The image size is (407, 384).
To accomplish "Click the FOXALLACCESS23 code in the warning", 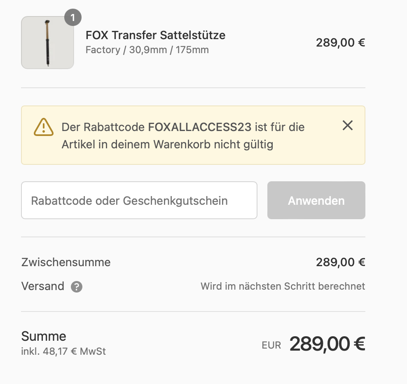I will click(199, 127).
